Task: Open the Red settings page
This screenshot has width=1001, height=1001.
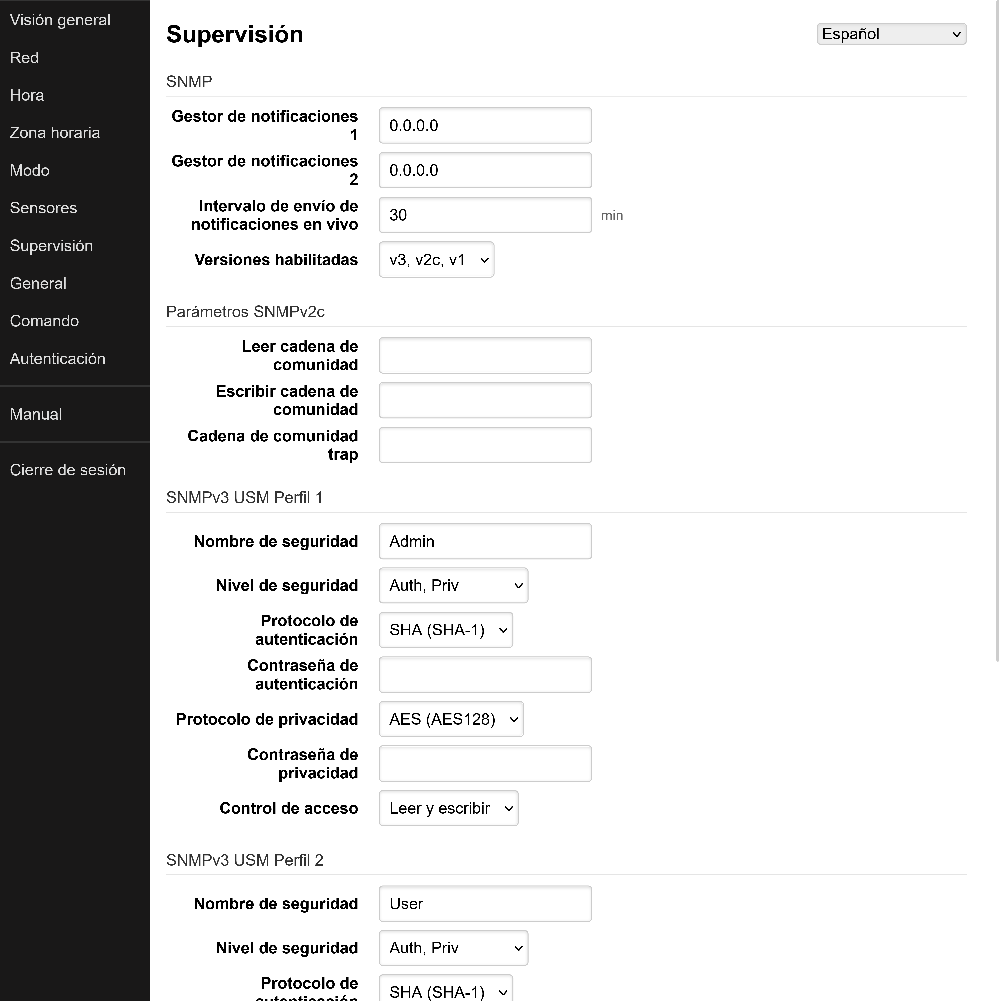Action: (24, 57)
